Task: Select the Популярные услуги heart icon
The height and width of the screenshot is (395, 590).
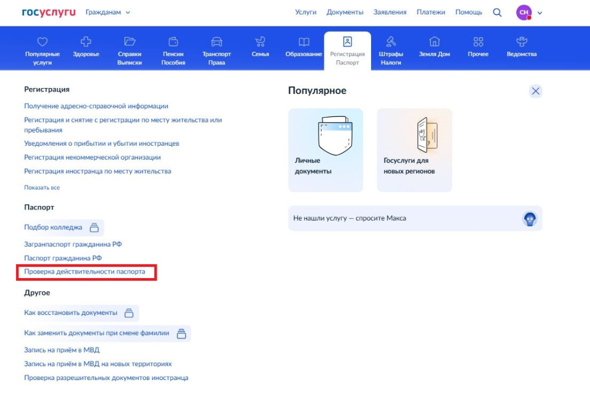Action: click(43, 41)
